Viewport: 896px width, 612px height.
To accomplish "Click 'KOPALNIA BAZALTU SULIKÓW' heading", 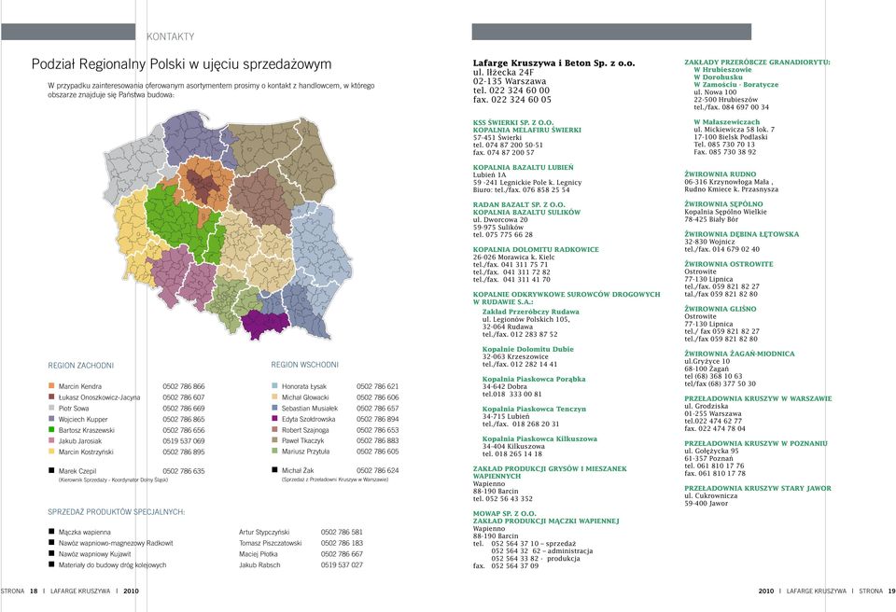I will 526,212.
